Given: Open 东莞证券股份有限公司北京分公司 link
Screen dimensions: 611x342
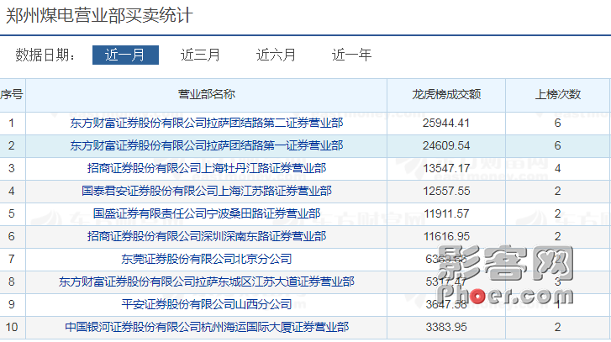Looking at the screenshot, I should point(207,259).
